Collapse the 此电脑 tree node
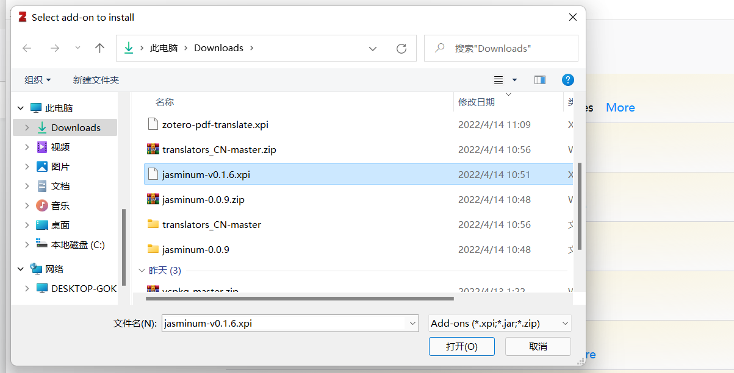This screenshot has height=373, width=734. (21, 108)
